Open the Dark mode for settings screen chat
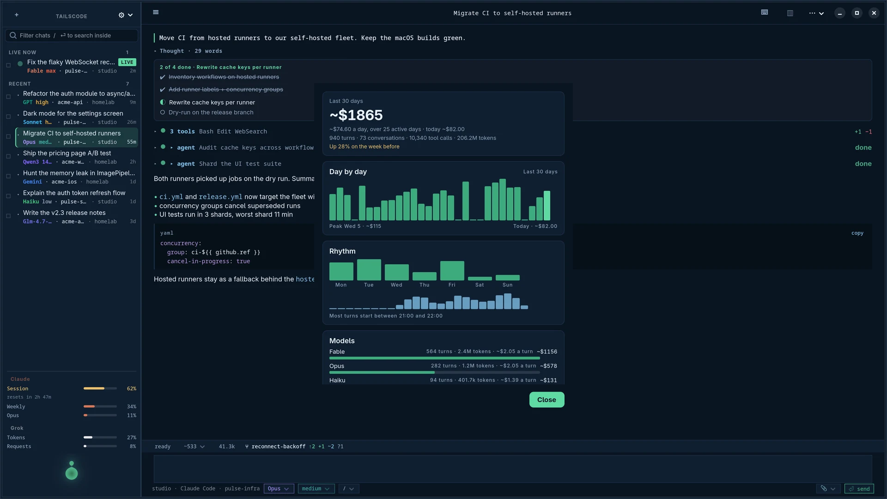 tap(77, 117)
